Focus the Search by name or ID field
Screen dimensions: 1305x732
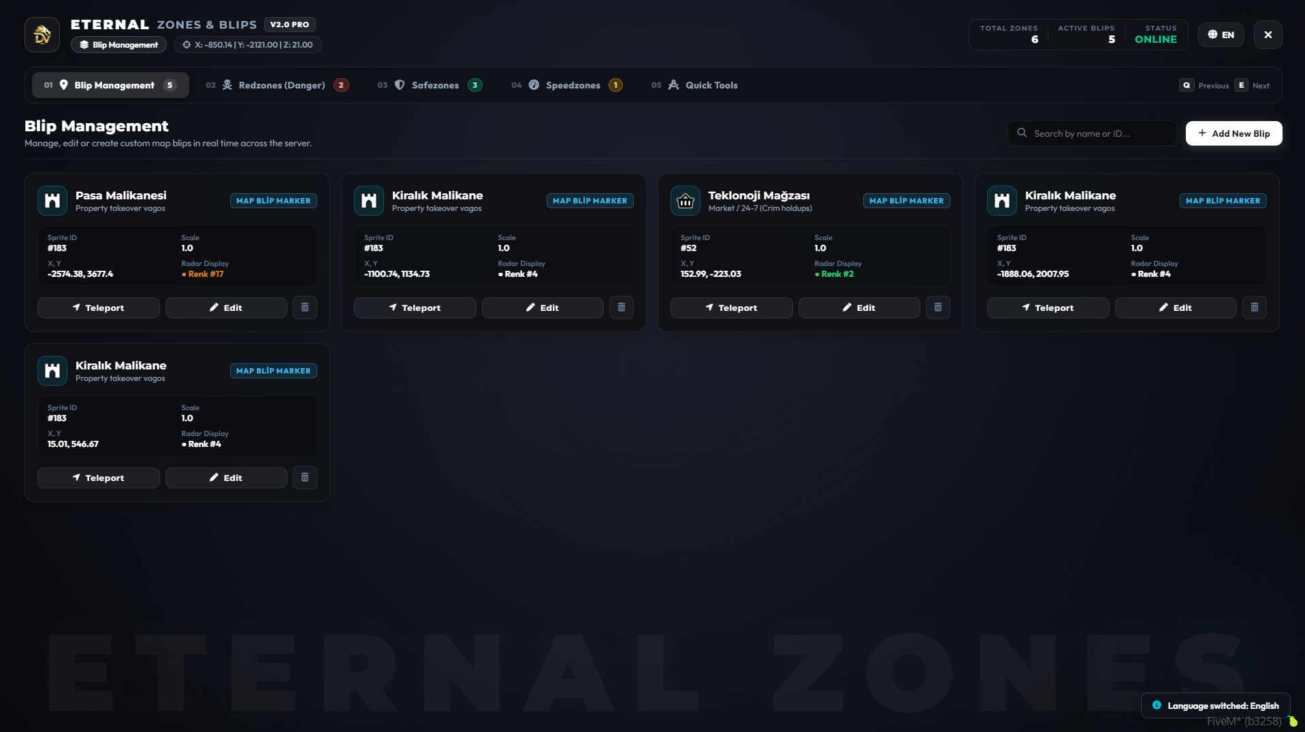click(x=1093, y=133)
